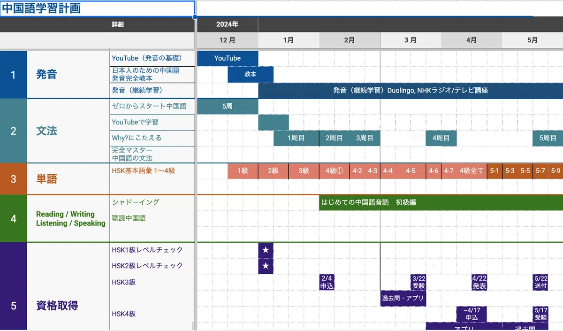
Task: Click the YouTubeで学習 cell
Action: coord(152,122)
